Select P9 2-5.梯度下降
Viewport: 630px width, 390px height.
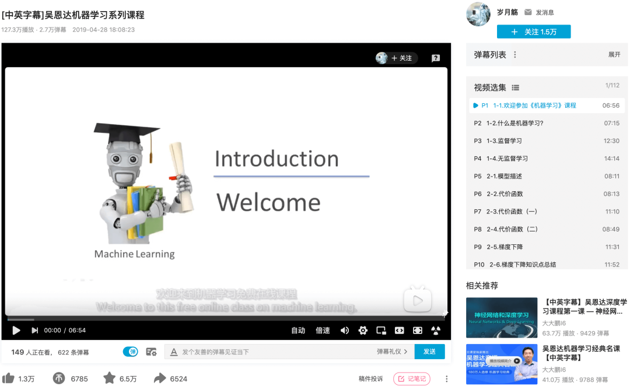tap(547, 247)
